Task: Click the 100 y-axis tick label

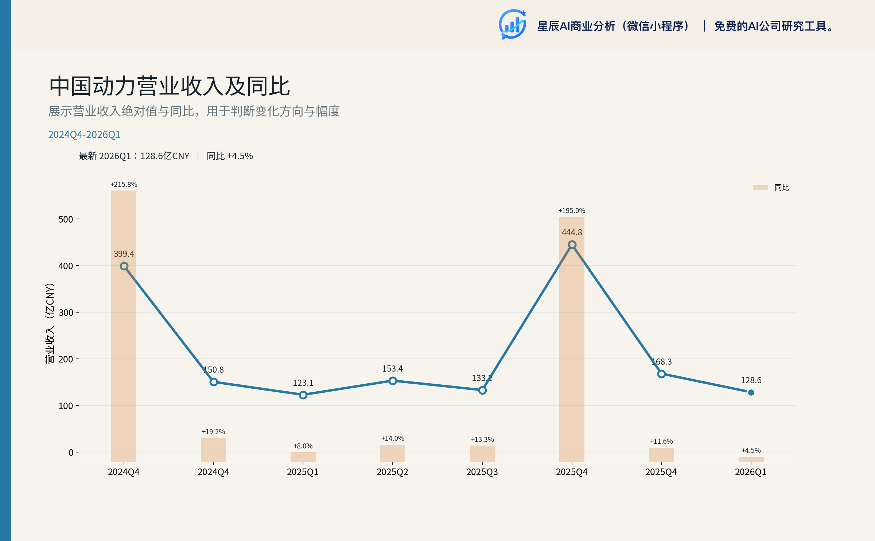Action: [66, 406]
